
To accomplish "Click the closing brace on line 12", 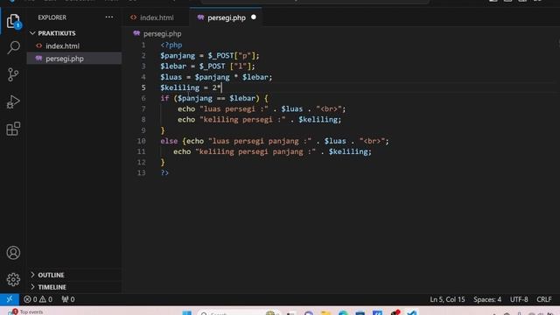I will (x=163, y=163).
